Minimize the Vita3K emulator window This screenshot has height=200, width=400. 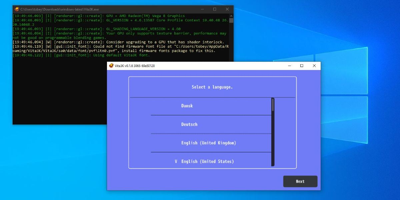pos(289,66)
